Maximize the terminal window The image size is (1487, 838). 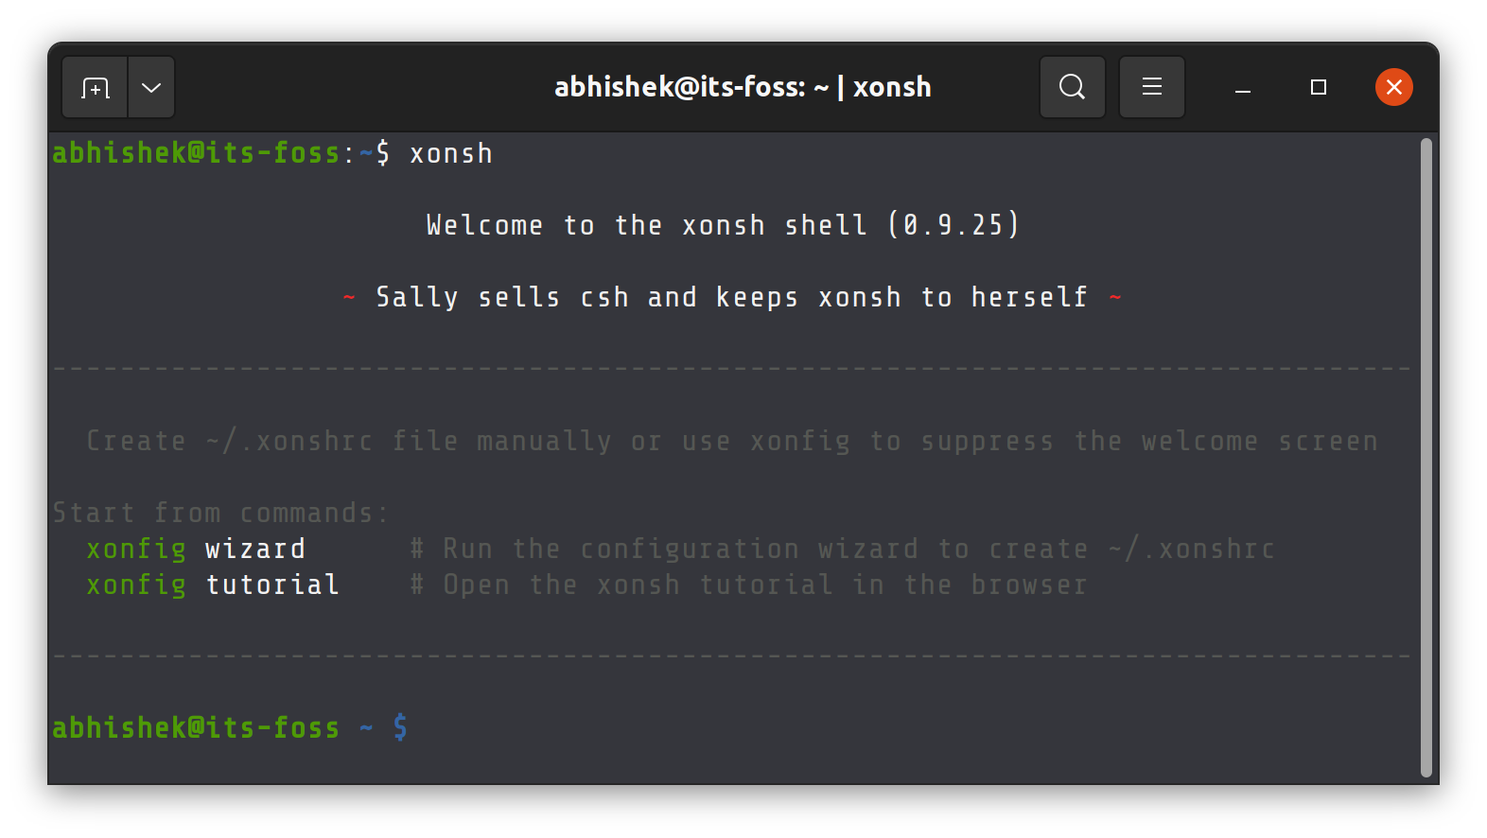click(1318, 88)
